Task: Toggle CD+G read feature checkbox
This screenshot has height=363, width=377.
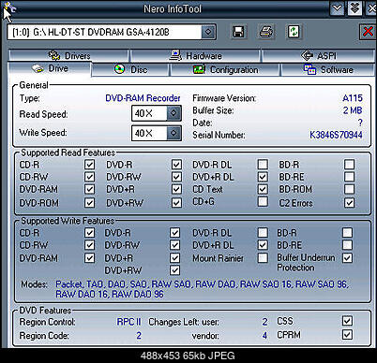Action: 263,201
